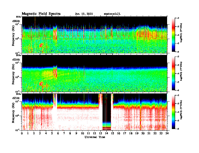Click hour 14 on the Universal Time axis
Image resolution: width=199 pixels, height=153 pixels.
(107, 133)
